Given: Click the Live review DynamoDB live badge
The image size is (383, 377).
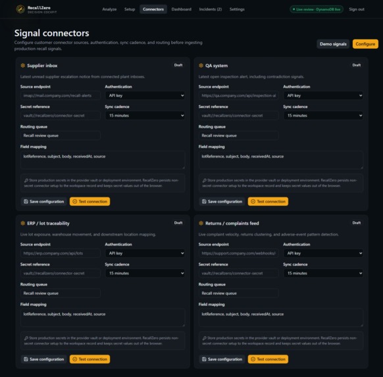Looking at the screenshot, I should coord(317,9).
